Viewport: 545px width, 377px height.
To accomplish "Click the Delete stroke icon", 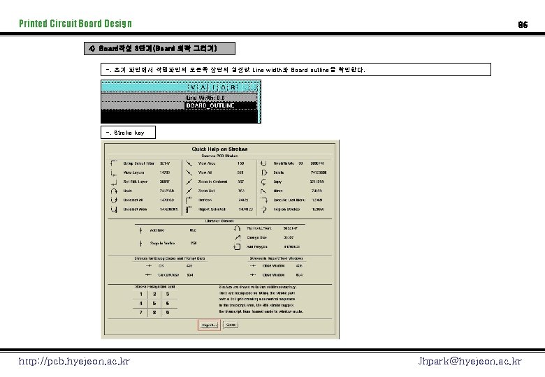I will pyautogui.click(x=264, y=172).
